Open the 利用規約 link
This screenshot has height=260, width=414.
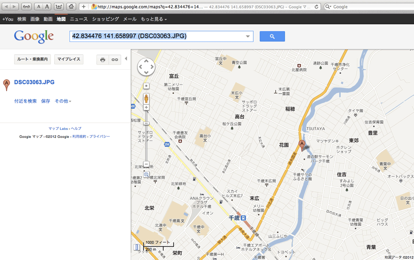coord(79,136)
